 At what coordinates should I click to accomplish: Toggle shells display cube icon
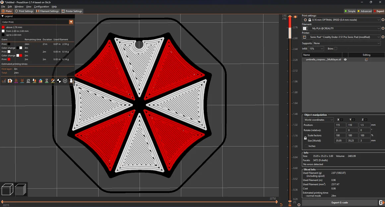65,81
